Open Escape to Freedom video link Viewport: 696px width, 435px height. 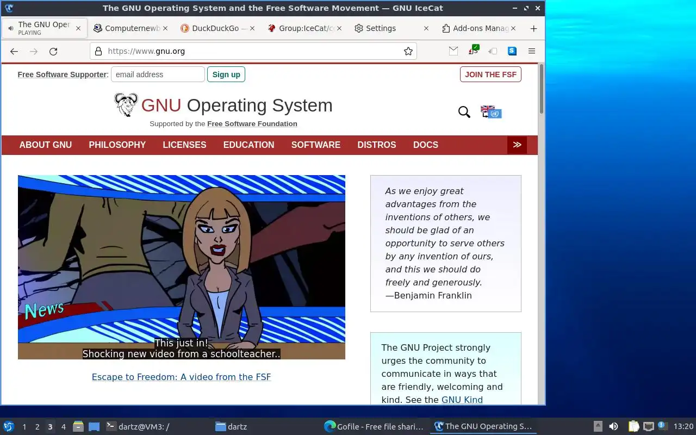(181, 377)
